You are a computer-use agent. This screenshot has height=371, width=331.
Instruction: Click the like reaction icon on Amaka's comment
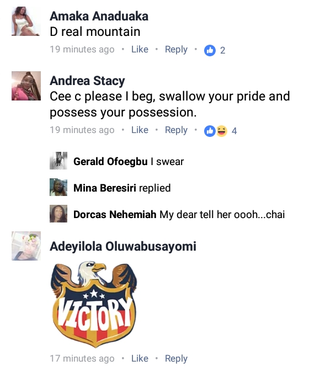click(x=210, y=50)
